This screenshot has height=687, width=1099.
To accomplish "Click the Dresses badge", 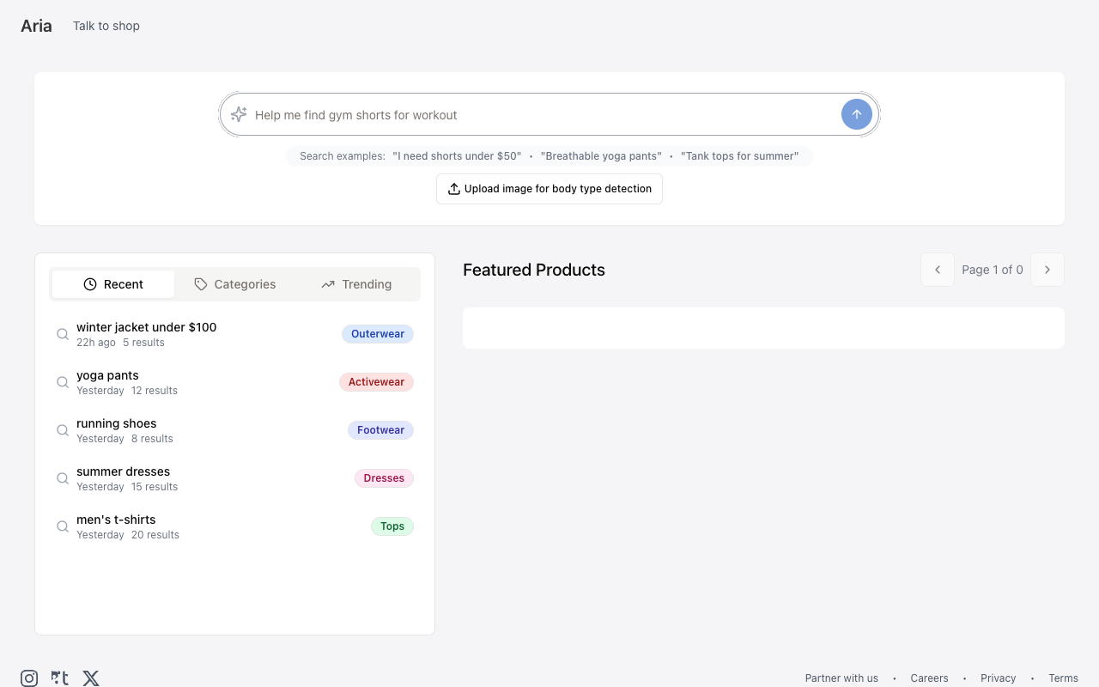I will [x=384, y=478].
